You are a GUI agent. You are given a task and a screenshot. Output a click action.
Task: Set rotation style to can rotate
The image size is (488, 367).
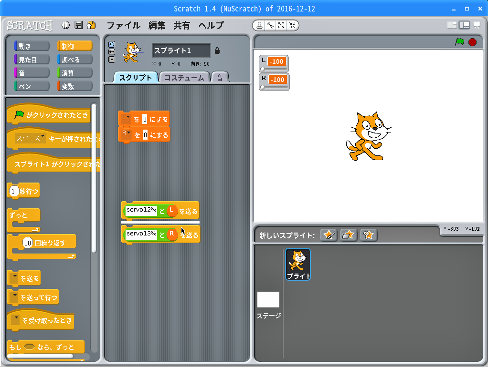[x=112, y=44]
